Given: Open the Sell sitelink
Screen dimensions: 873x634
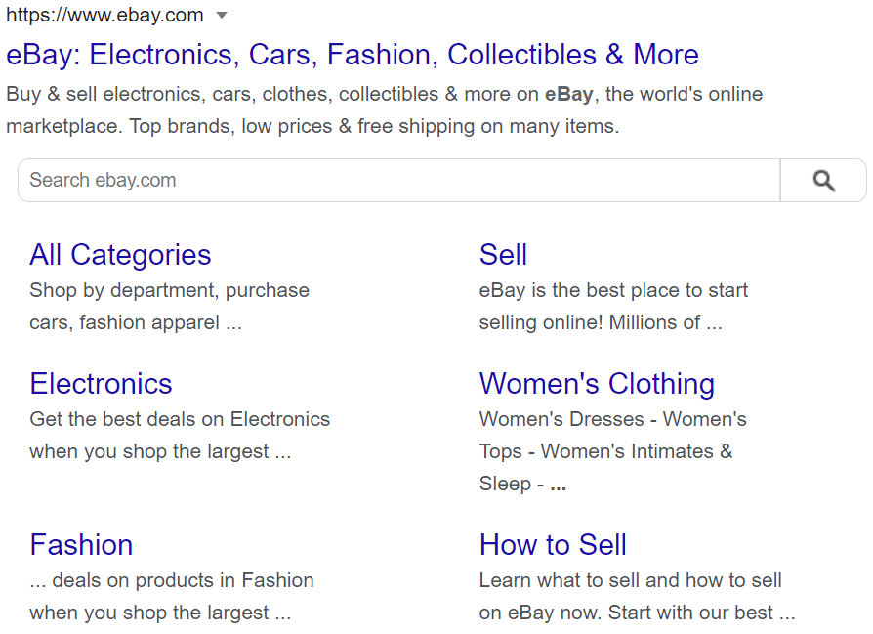Looking at the screenshot, I should click(503, 255).
